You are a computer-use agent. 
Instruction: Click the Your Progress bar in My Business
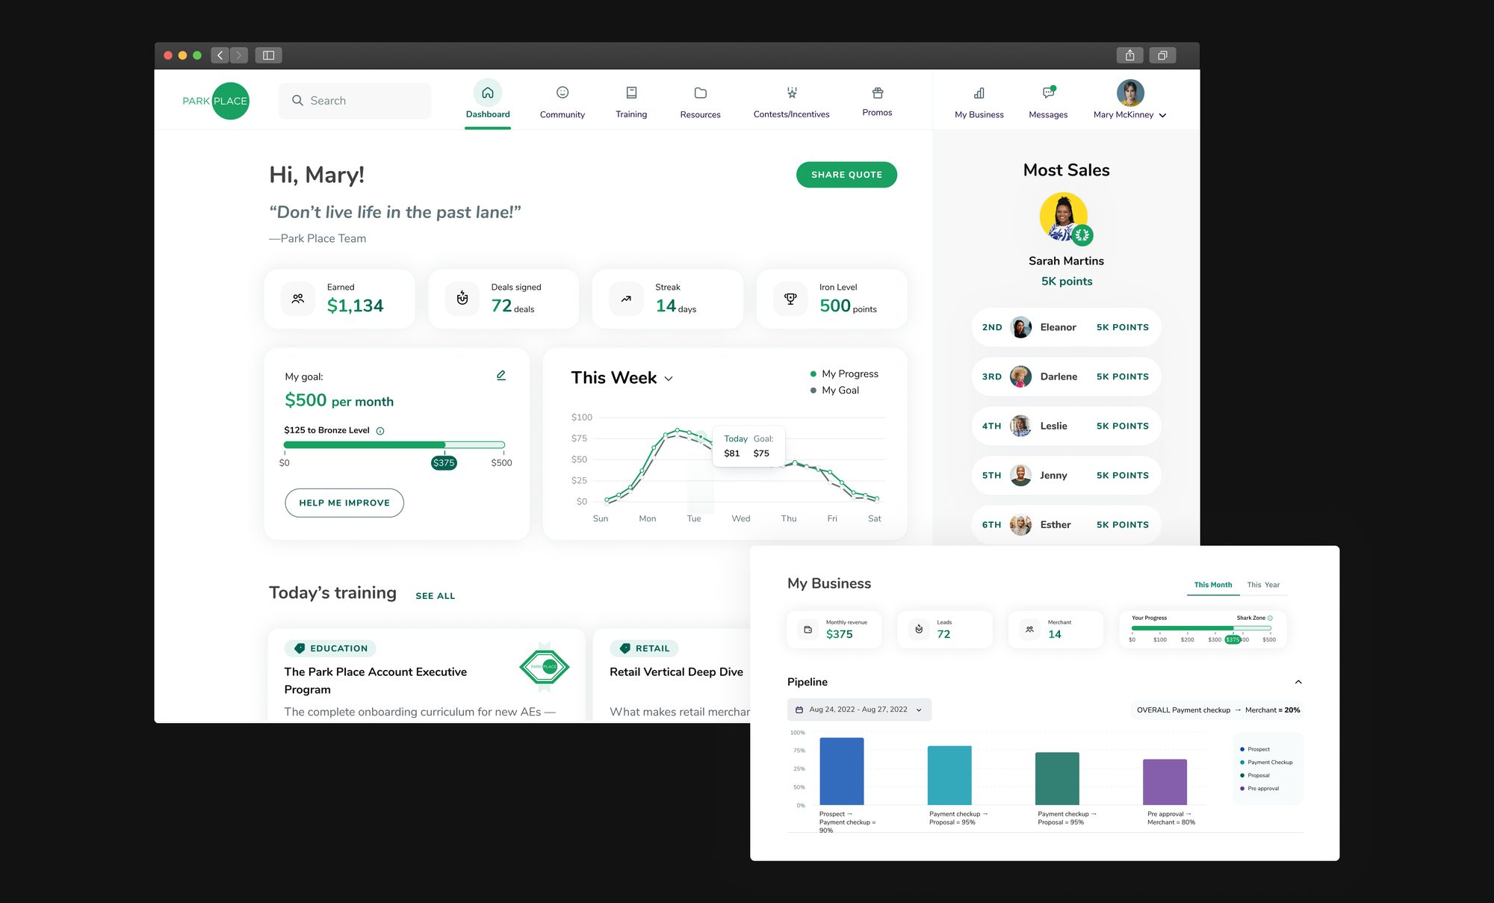(x=1201, y=628)
